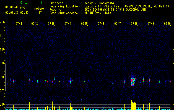Viewport: 174px width, 110px height.
Task: Click the meteor count label
Action: click(39, 9)
